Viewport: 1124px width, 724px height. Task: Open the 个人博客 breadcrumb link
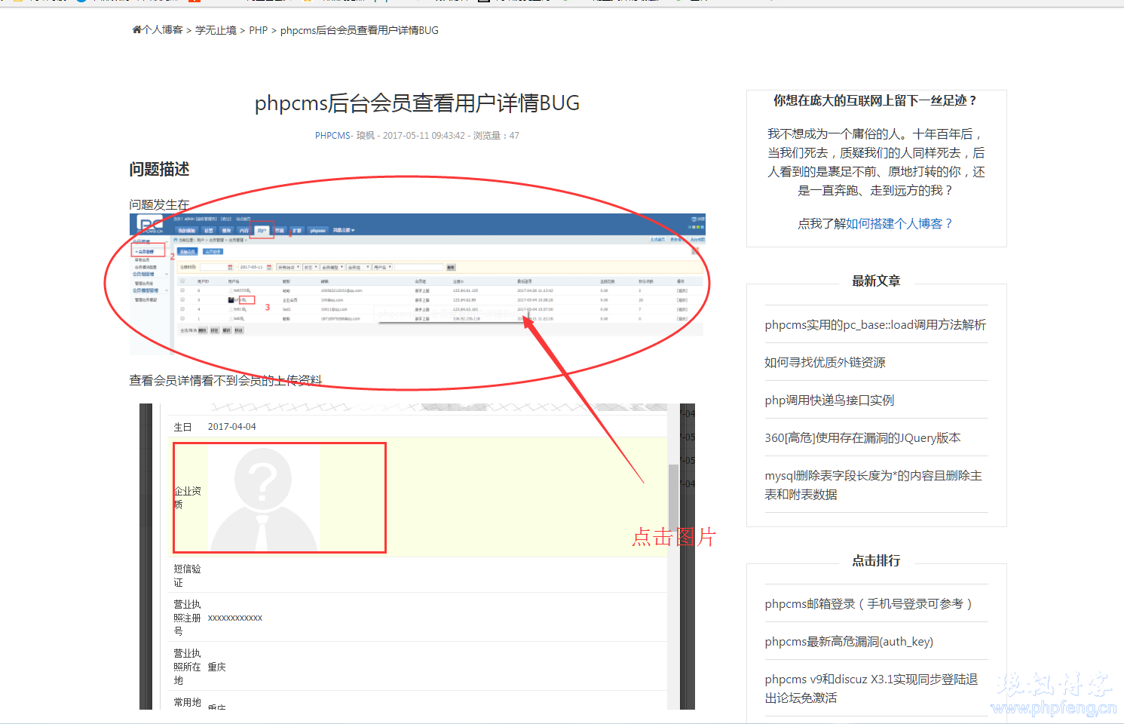[163, 30]
